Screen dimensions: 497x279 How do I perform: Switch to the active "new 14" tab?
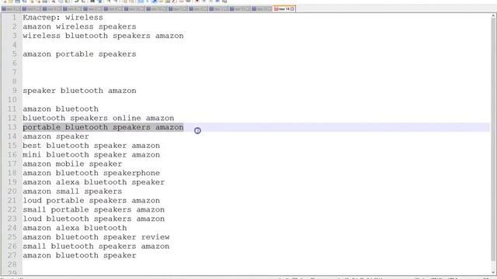click(284, 9)
